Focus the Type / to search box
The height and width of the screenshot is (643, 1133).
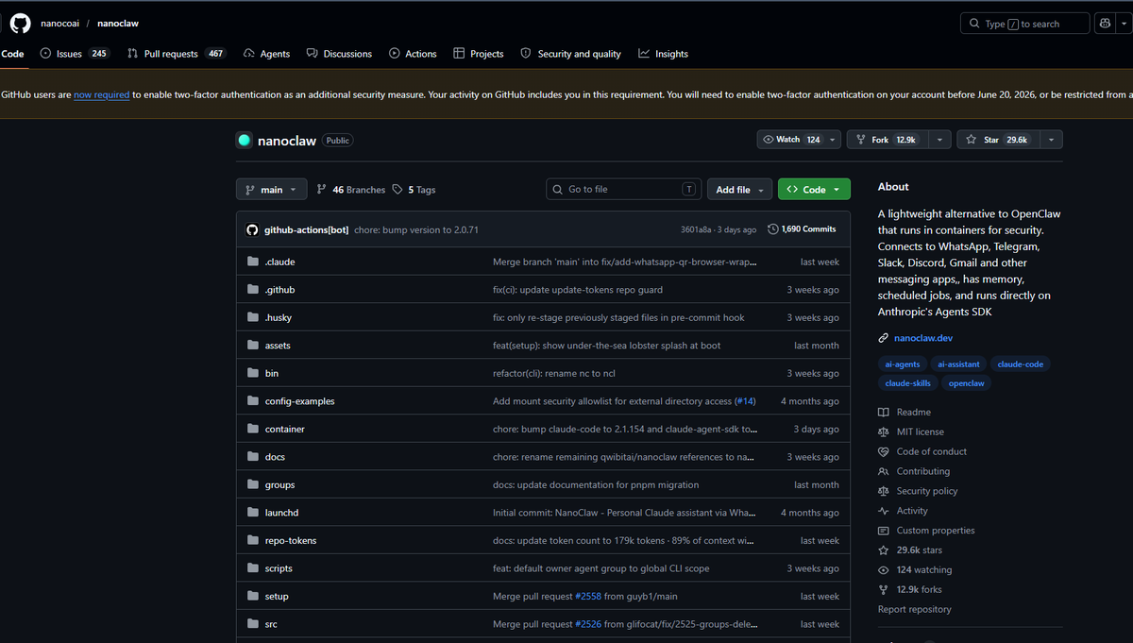coord(1025,24)
